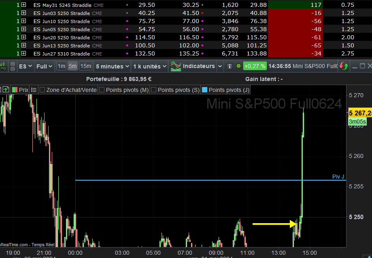
Task: Click the 2.75 spread value
Action: point(348,53)
